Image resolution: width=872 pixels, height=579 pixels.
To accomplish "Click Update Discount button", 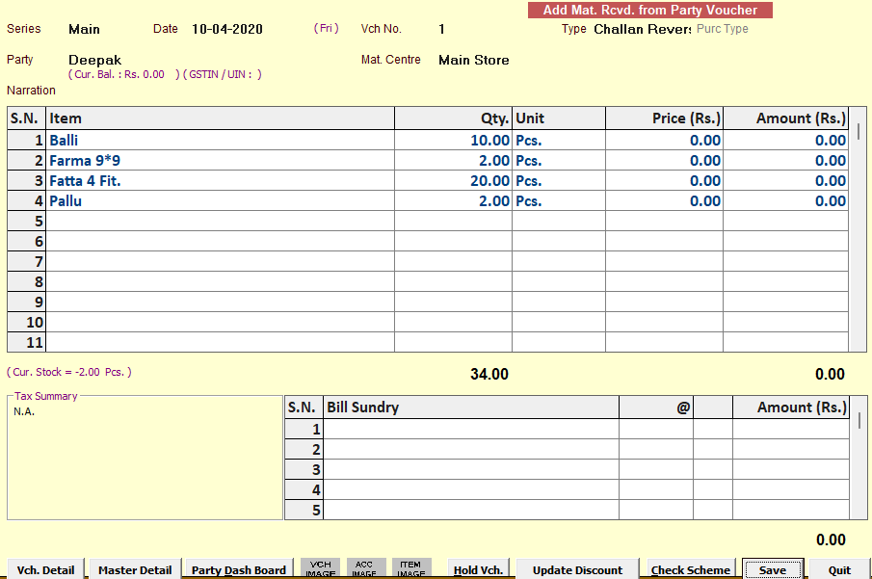I will coord(577,569).
